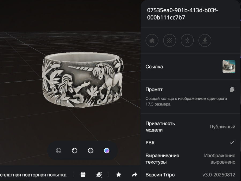Click the puzzle piece segmentation icon

click(x=152, y=41)
